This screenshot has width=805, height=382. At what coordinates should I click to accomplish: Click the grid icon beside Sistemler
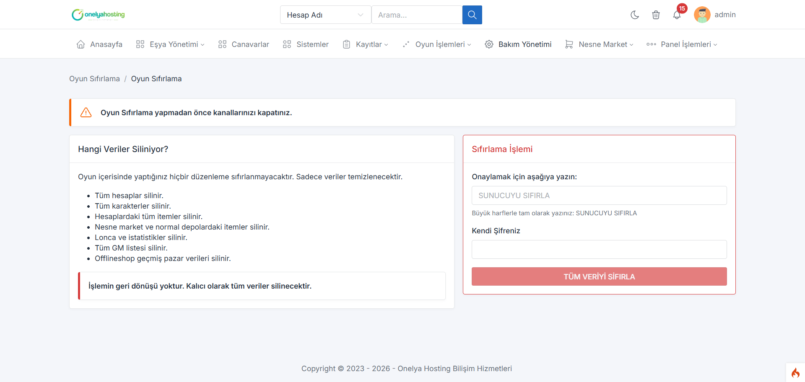click(287, 44)
